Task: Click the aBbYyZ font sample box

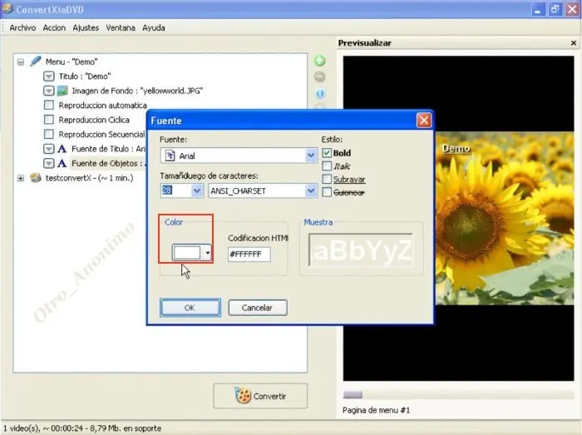Action: click(x=361, y=250)
